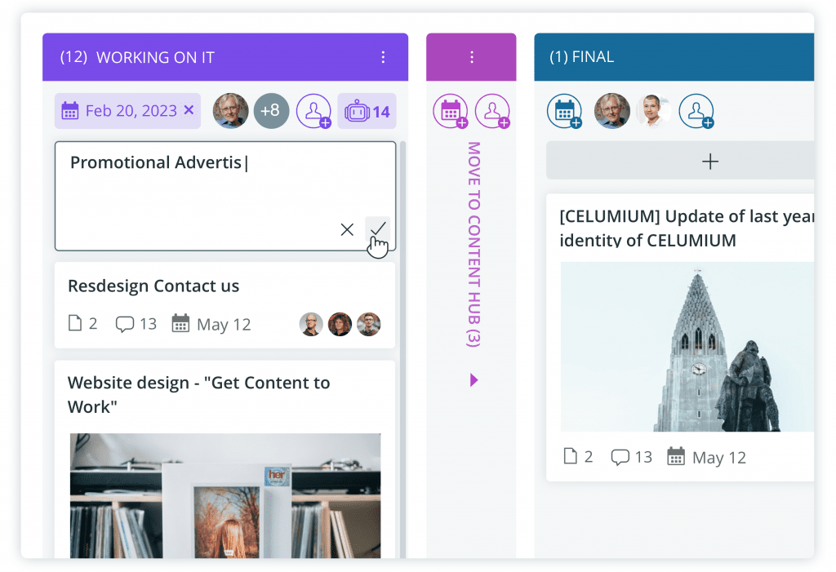
Task: Remove the Feb 20, 2023 due date
Action: pyautogui.click(x=189, y=110)
